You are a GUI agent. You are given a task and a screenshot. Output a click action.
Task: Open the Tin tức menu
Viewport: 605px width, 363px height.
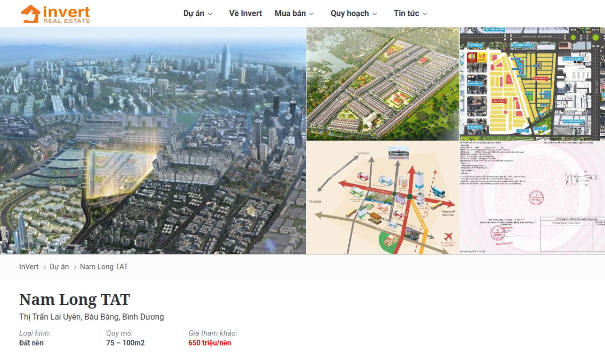pyautogui.click(x=406, y=14)
